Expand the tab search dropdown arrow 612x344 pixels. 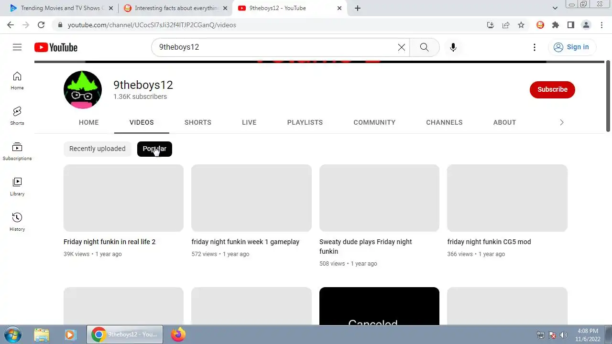(x=555, y=8)
